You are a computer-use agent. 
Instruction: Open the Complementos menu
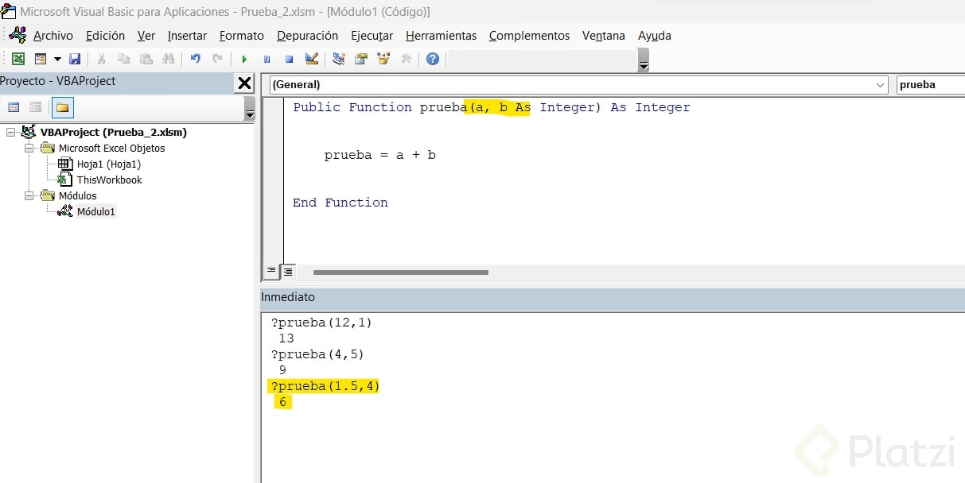tap(529, 36)
